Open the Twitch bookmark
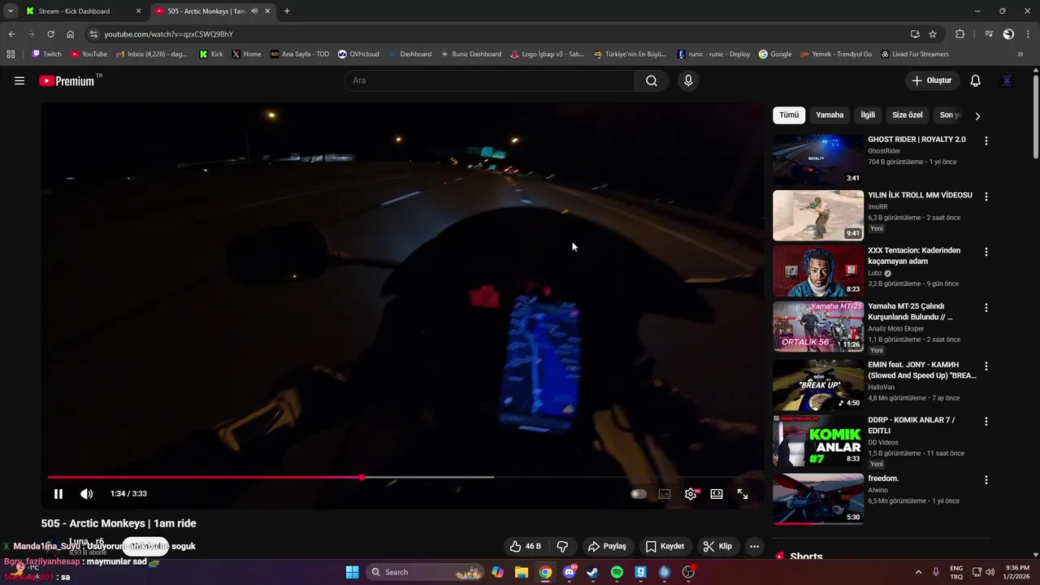 (46, 54)
